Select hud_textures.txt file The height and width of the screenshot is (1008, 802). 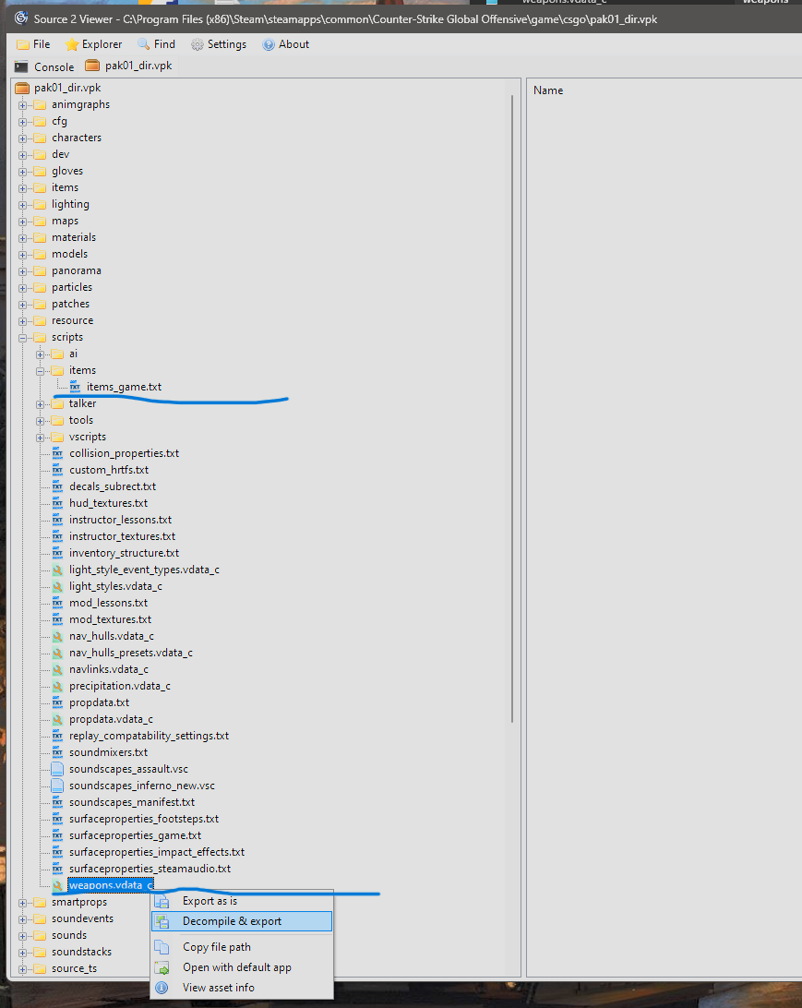tap(109, 503)
